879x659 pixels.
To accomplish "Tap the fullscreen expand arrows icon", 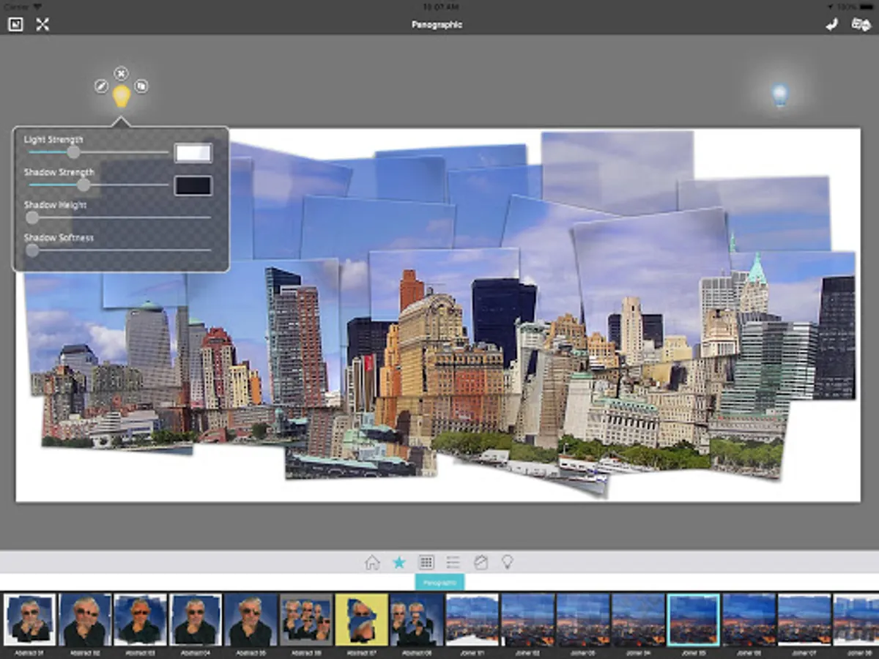I will (42, 24).
